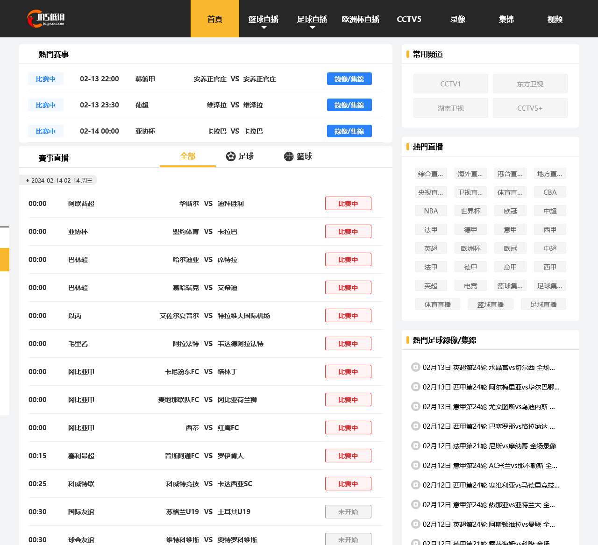The height and width of the screenshot is (545, 598).
Task: Click 錄像/集錦 button for 韩篮甲 match
Action: [x=349, y=79]
